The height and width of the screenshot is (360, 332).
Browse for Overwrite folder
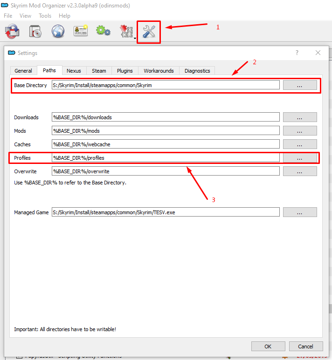pos(300,171)
